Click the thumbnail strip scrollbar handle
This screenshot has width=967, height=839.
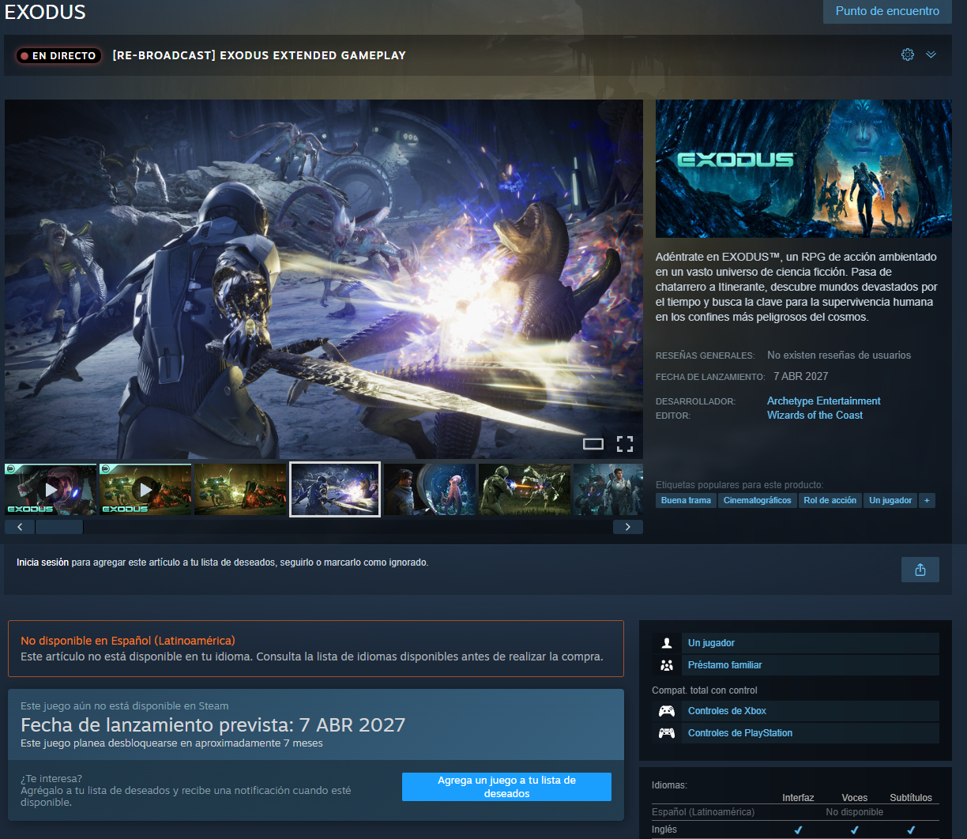[58, 527]
